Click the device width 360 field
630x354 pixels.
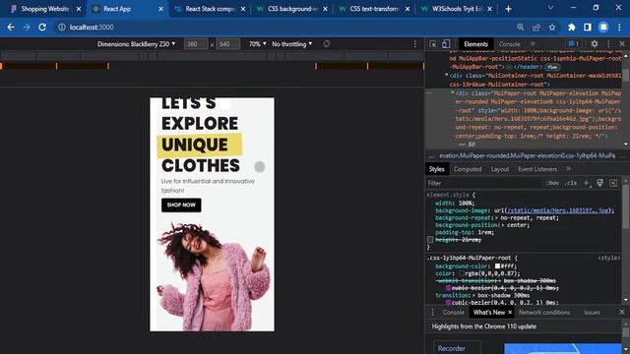(196, 44)
